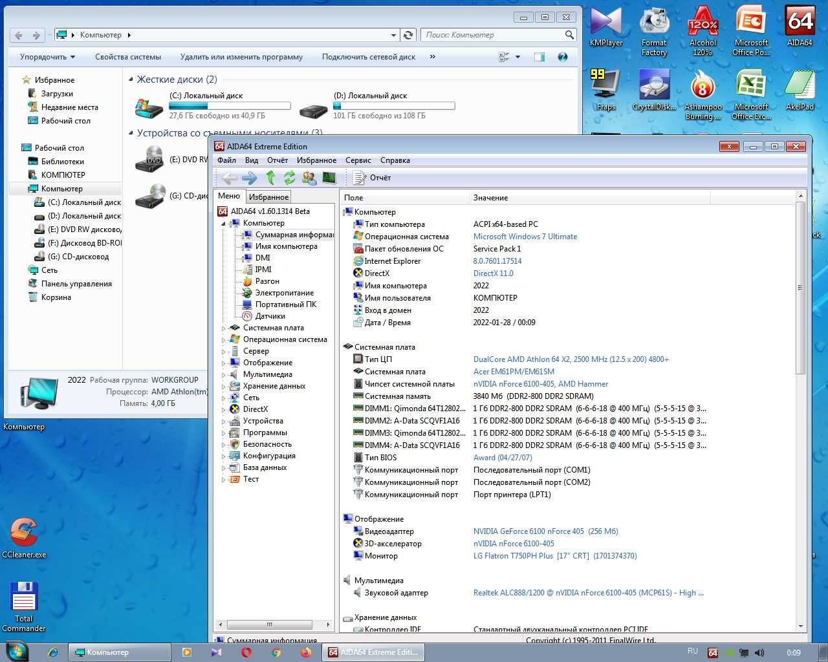Click the Award (04/27/07) BIOS link
The width and height of the screenshot is (828, 662).
coord(503,458)
